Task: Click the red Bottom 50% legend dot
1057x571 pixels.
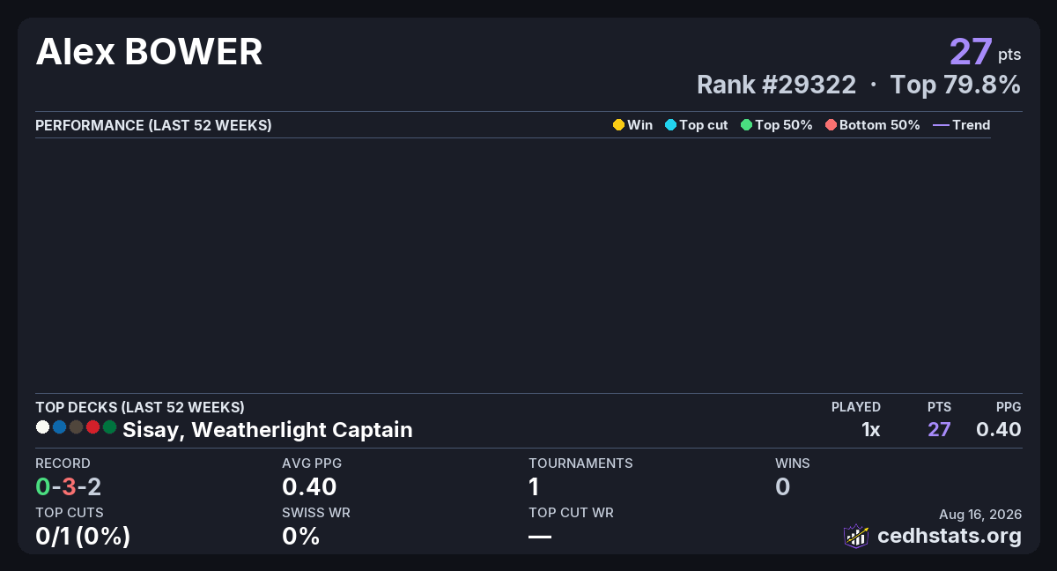Action: pos(831,125)
